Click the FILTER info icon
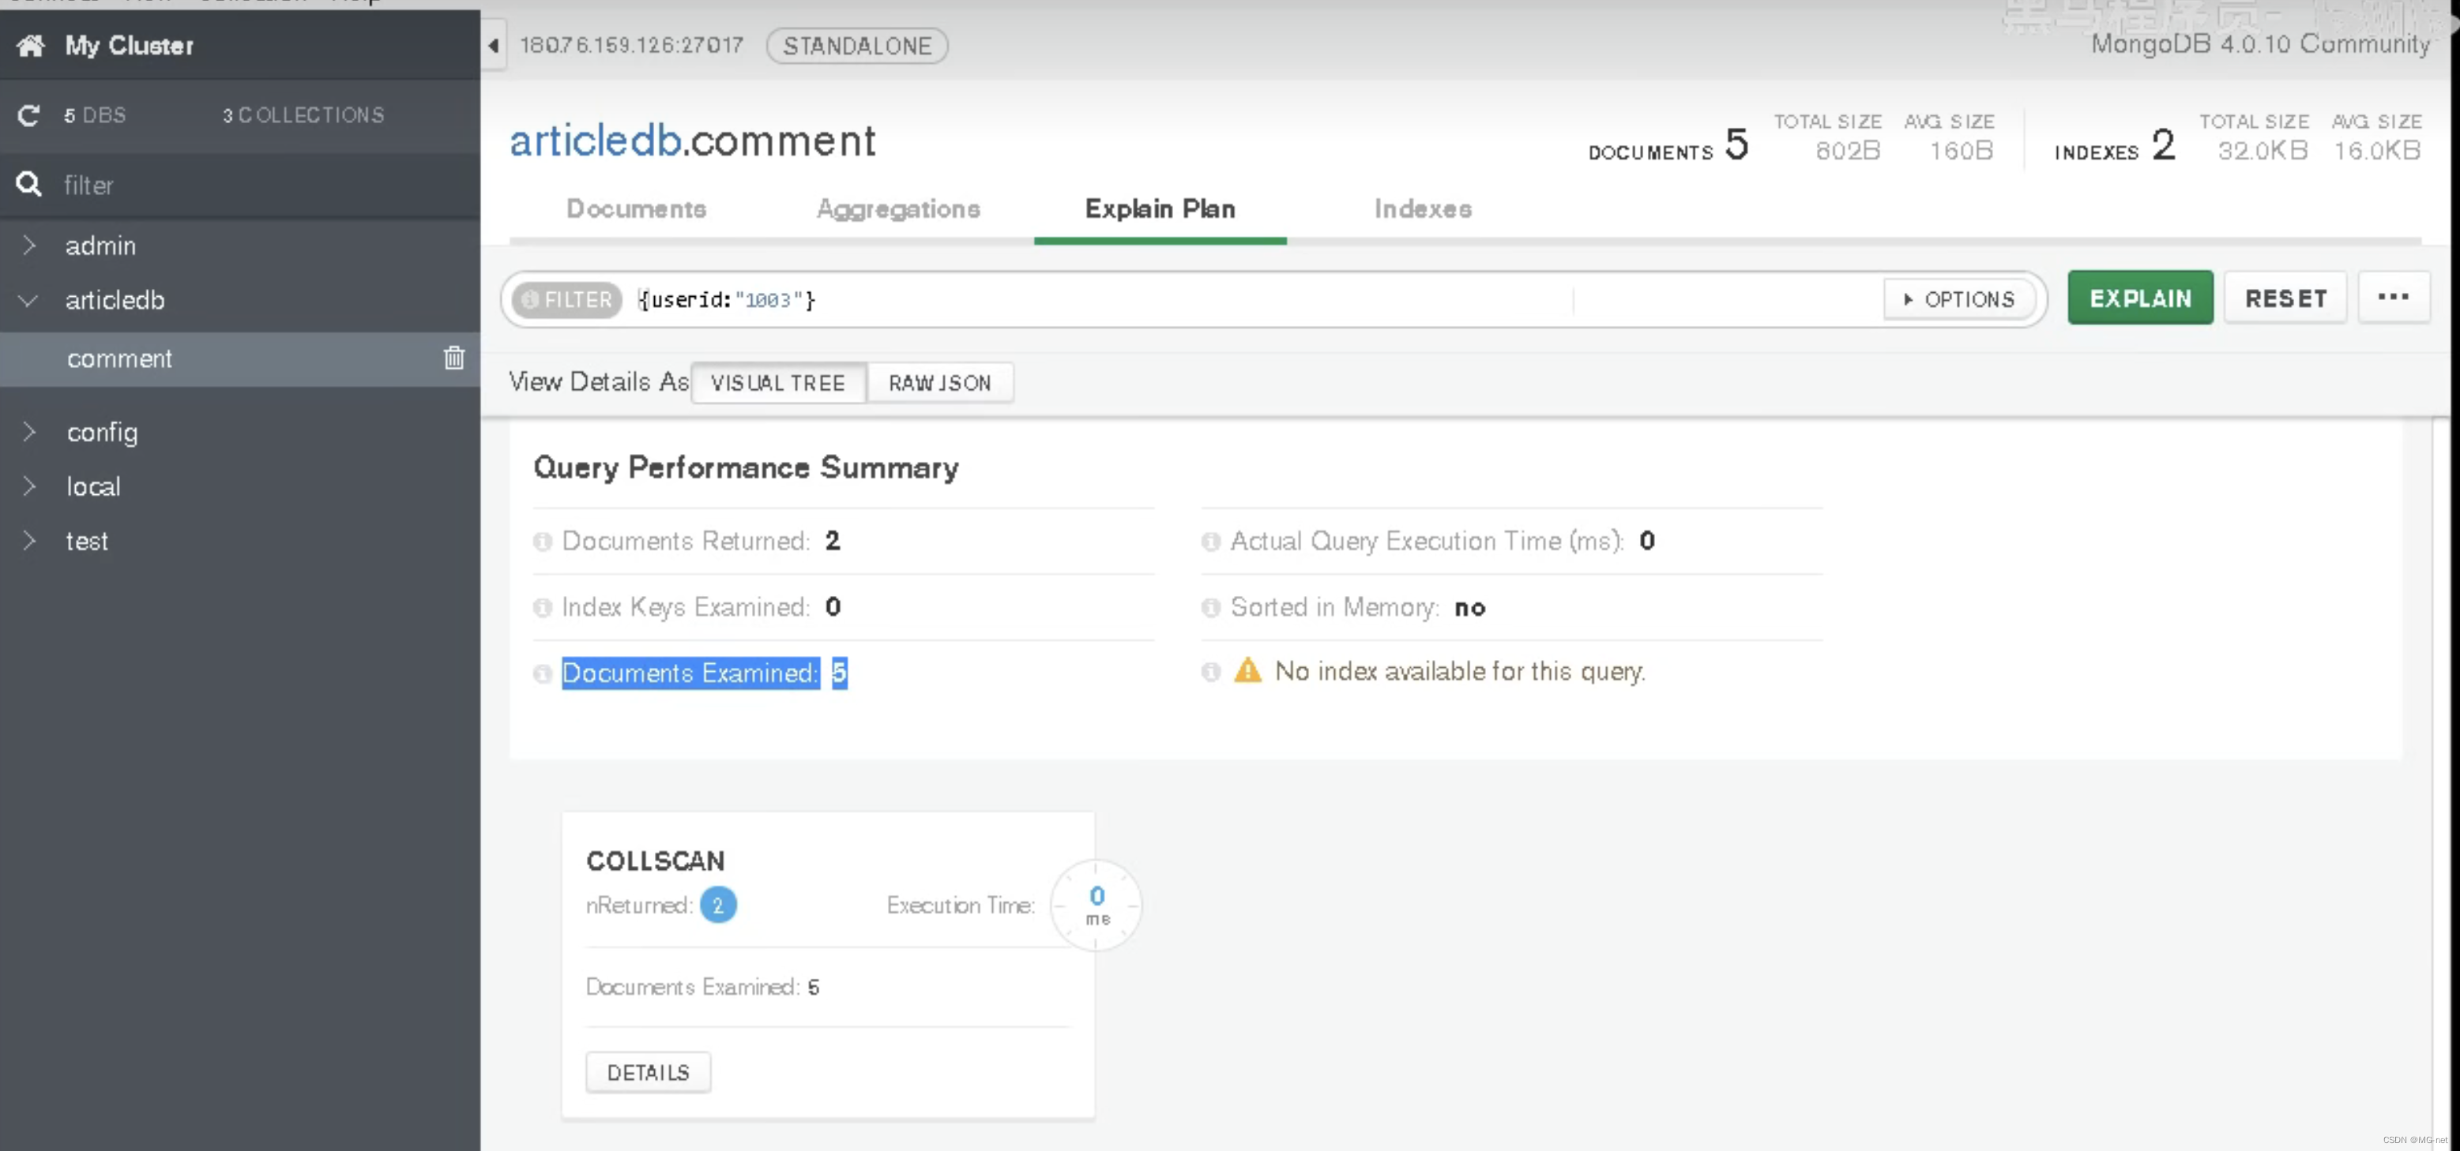Viewport: 2460px width, 1151px height. pos(530,300)
